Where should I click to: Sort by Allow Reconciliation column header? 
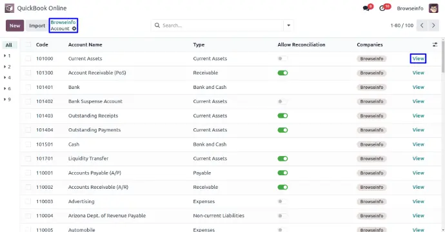301,44
